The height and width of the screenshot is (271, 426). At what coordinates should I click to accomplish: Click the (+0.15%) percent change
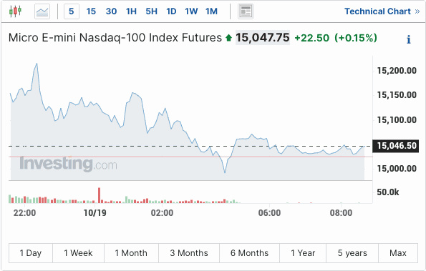pyautogui.click(x=356, y=38)
